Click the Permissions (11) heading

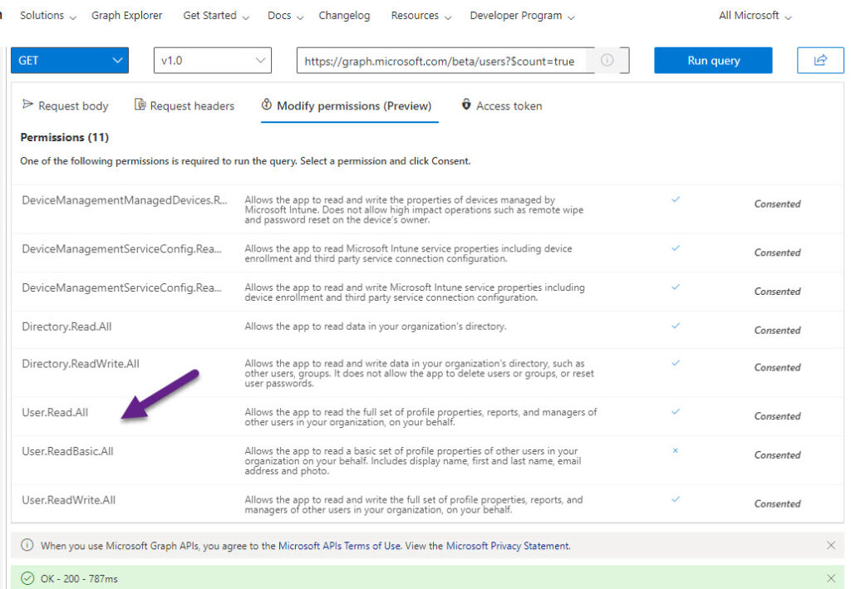click(65, 137)
